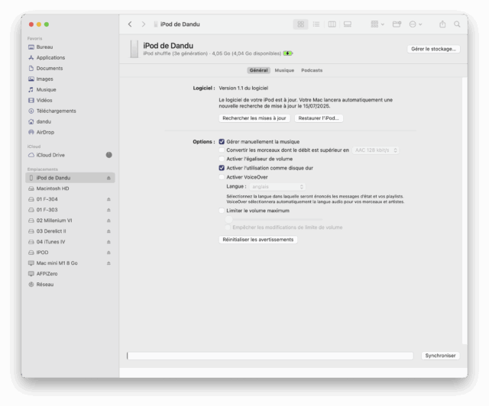Open the dandu home folder

(70, 121)
